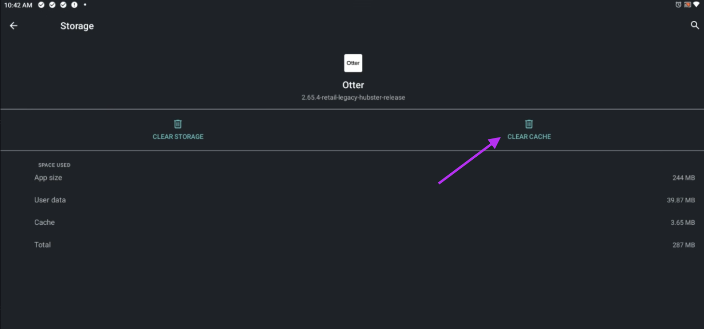
Task: Click the screen cast status icon
Action: pyautogui.click(x=687, y=5)
